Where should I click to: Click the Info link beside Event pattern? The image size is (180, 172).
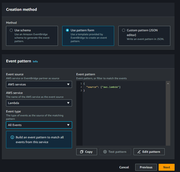coord(35,62)
